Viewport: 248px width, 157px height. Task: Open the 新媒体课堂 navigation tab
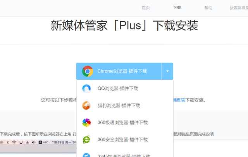point(239,8)
